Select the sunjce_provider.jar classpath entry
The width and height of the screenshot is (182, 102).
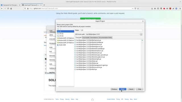coord(92,55)
